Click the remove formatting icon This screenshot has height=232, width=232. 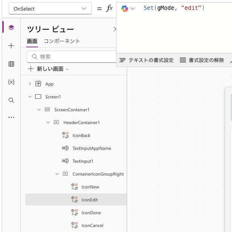point(183,60)
